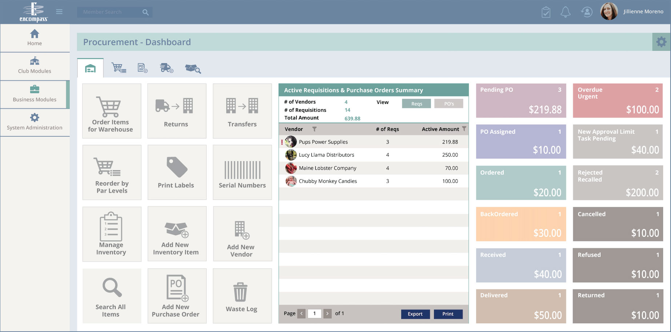The height and width of the screenshot is (332, 671).
Task: Open the Waste Log tile
Action: (242, 296)
